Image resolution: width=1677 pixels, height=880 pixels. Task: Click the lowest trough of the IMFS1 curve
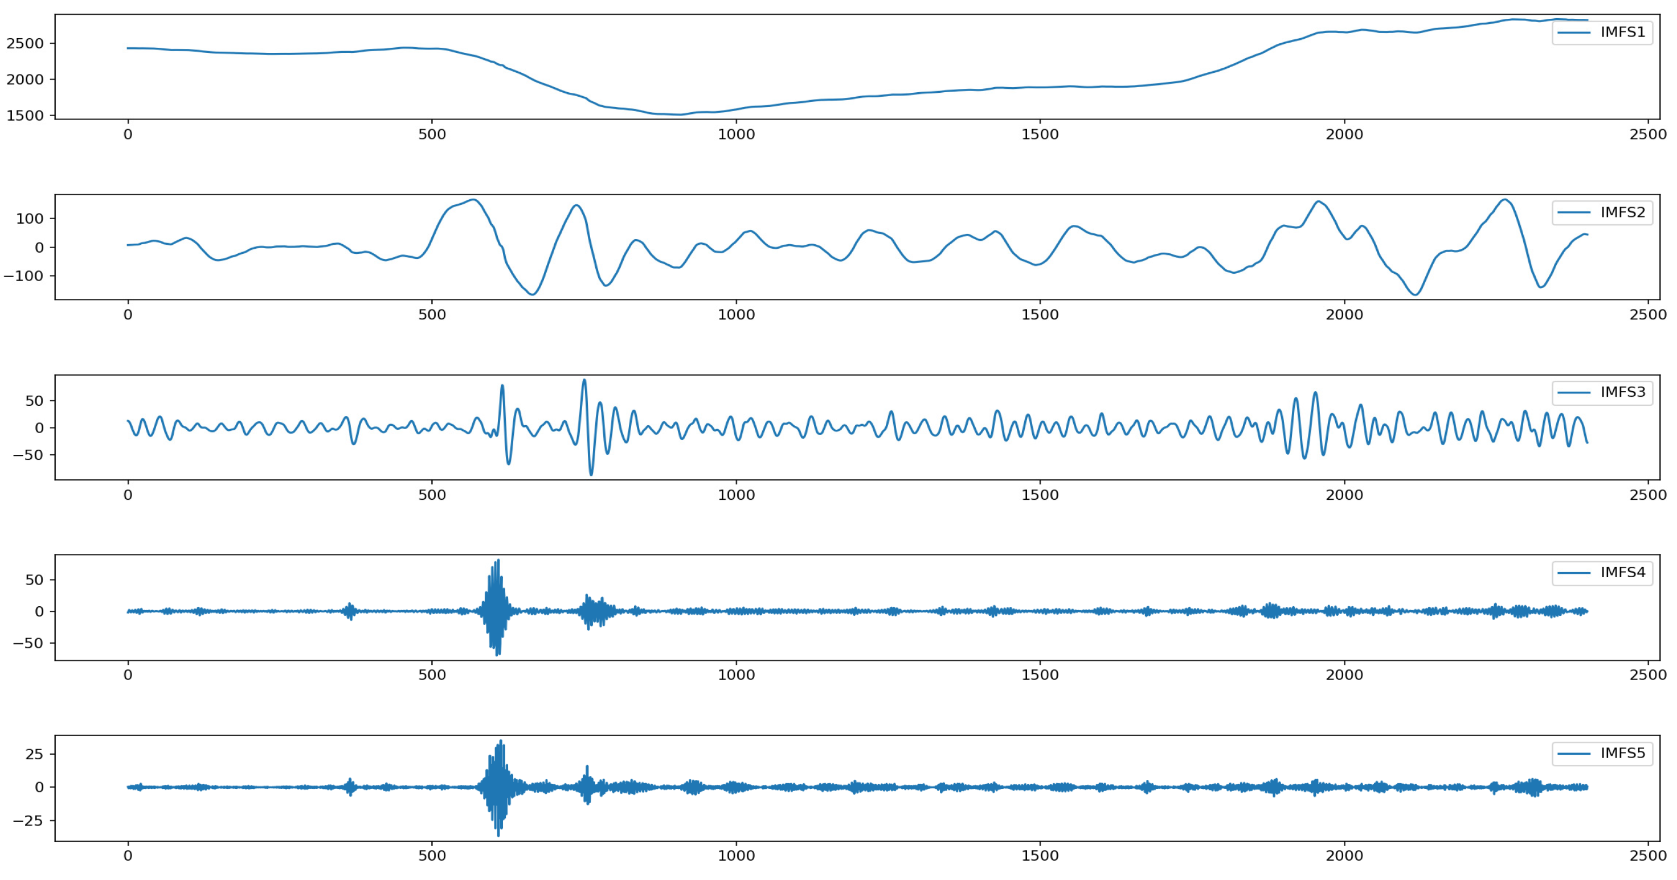tap(680, 114)
